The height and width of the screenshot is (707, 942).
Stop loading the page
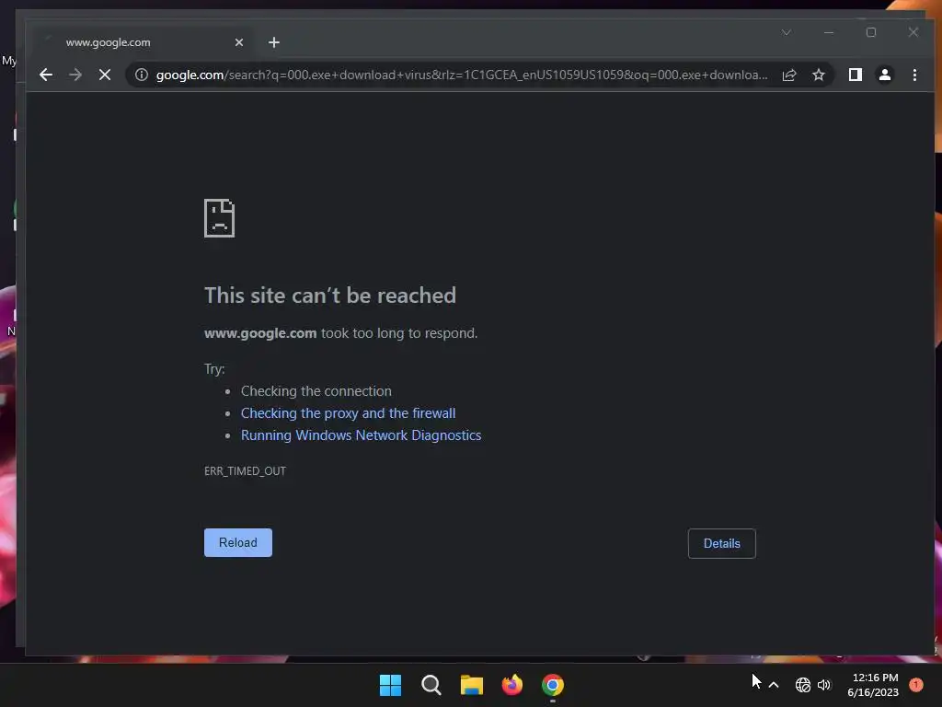point(105,75)
